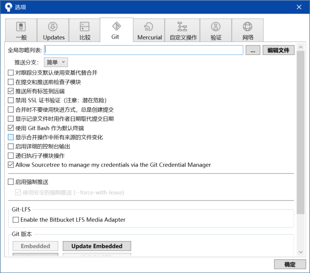
Task: Enable 对跟踪分支默认使用变基代替合并 checkbox
Action: click(x=11, y=73)
